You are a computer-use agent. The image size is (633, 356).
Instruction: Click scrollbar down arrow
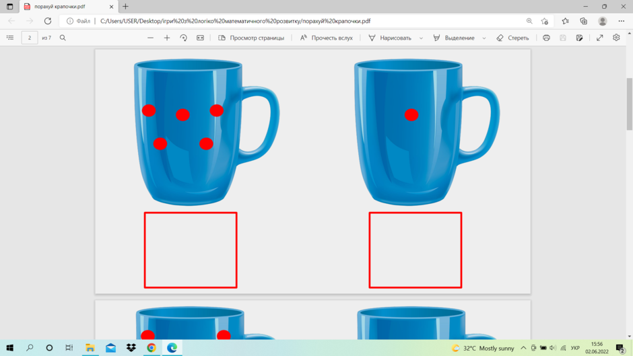[630, 336]
